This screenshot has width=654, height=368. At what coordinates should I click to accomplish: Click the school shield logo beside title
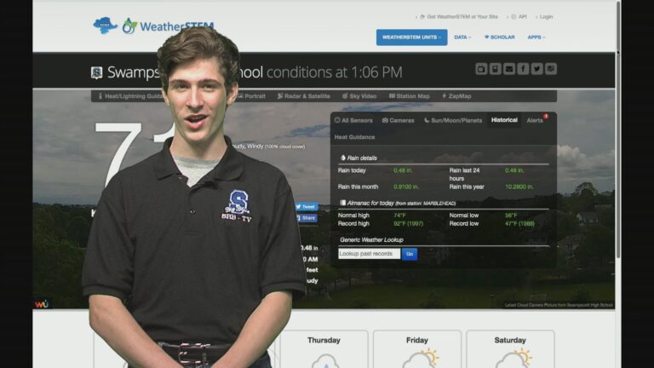(x=97, y=72)
